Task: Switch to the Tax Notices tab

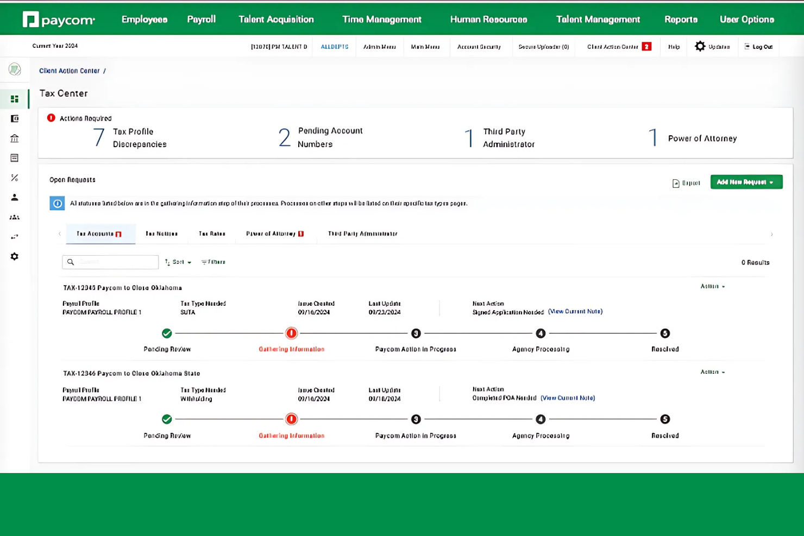Action: [161, 234]
